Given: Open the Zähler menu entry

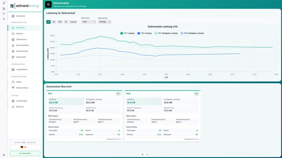Looking at the screenshot, I should click(19, 82).
